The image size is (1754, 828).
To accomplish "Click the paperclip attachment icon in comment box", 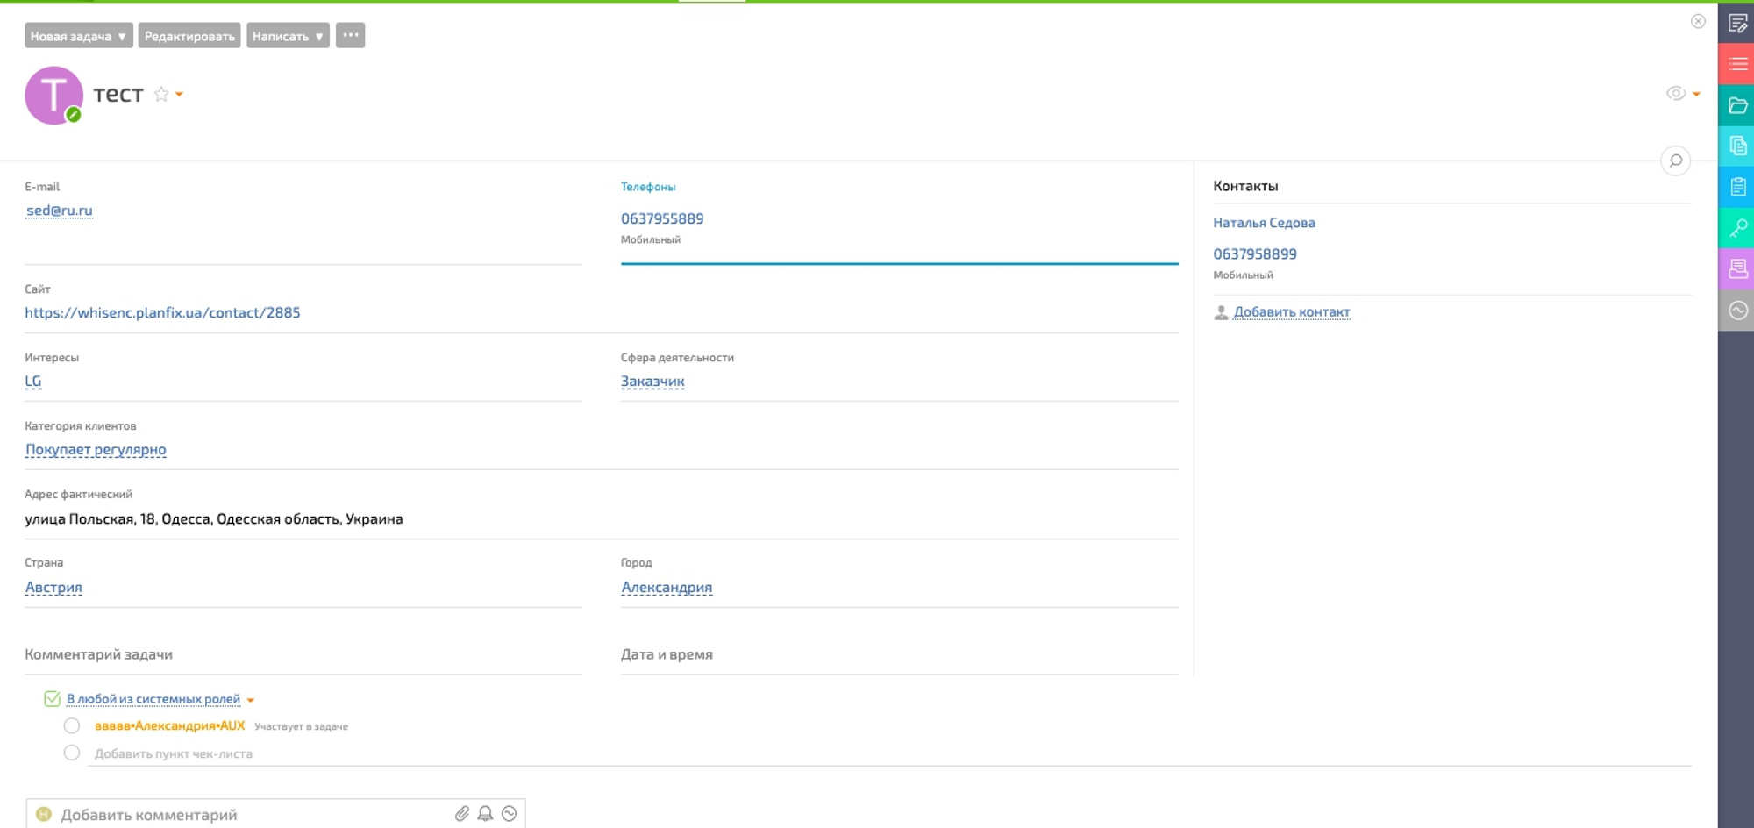I will pyautogui.click(x=461, y=814).
